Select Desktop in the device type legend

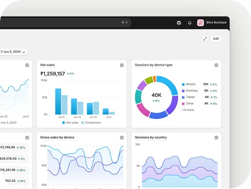192,91
